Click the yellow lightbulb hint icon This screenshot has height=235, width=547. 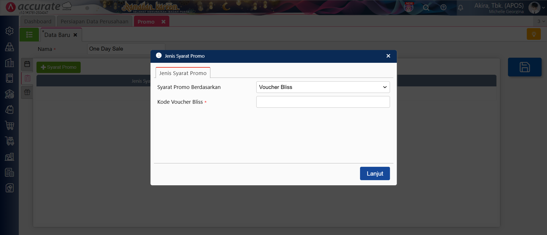pos(534,34)
